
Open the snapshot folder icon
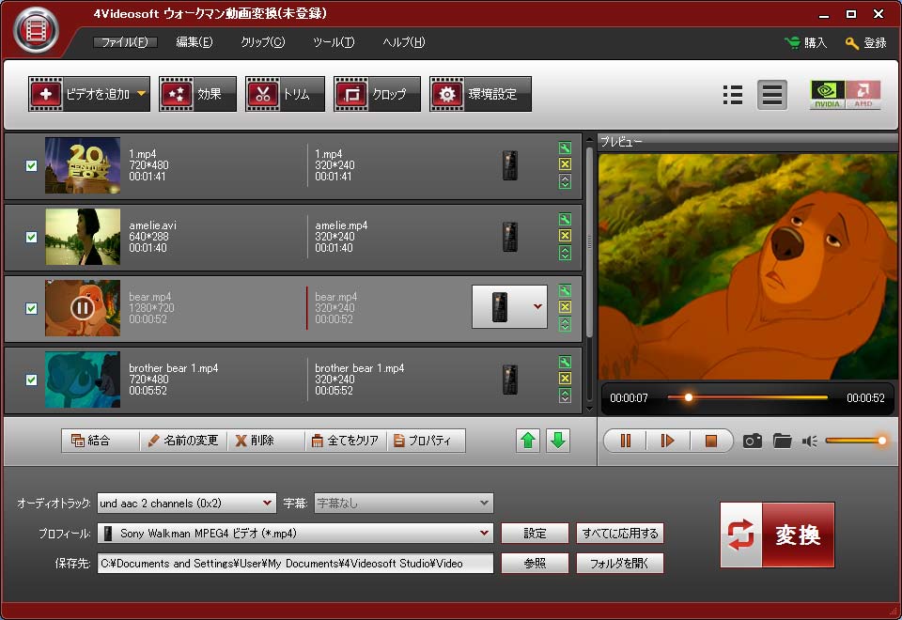point(782,441)
